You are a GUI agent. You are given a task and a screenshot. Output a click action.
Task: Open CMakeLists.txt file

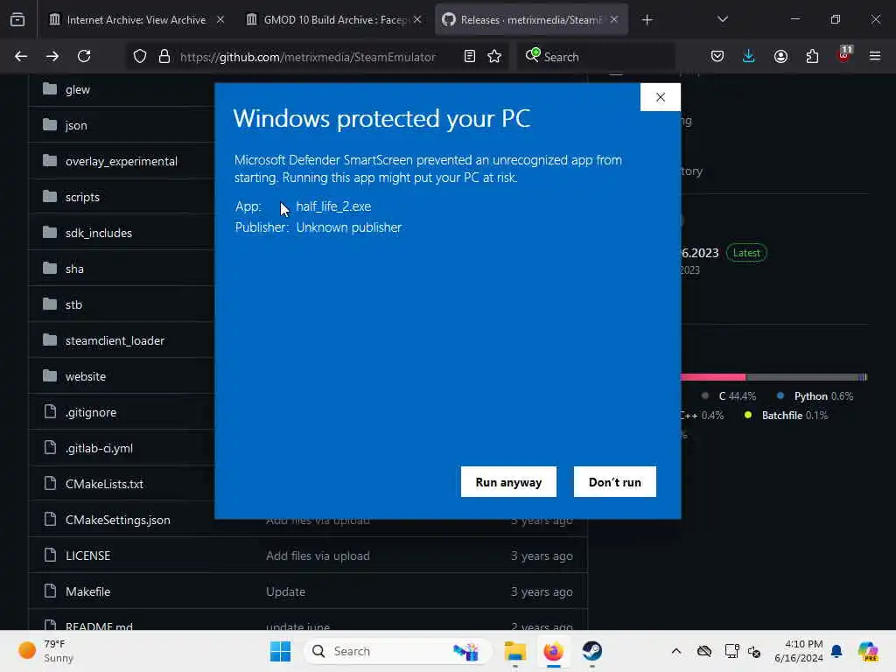[x=104, y=484]
